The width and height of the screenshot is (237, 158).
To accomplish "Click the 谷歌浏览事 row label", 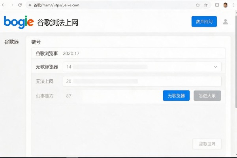I will [x=47, y=53].
